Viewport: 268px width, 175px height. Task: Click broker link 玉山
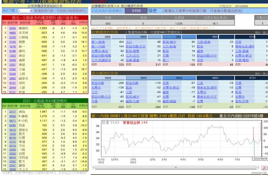click(129, 42)
